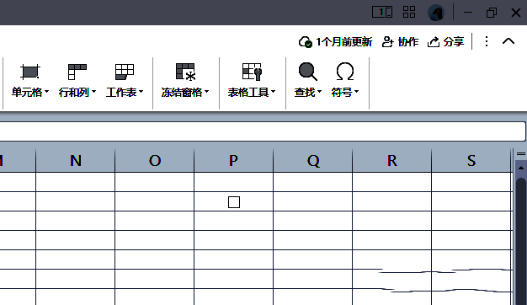
Task: Select column S header
Action: 471,161
